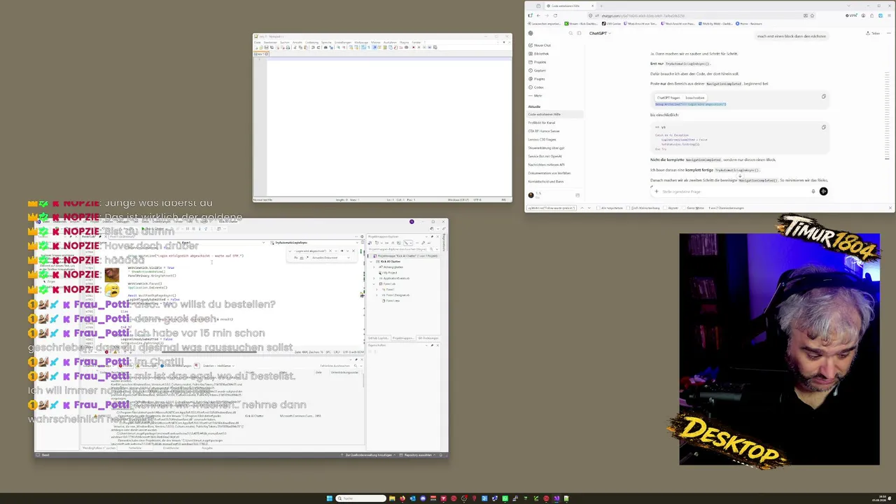Copy the vb Catch ex code block
The height and width of the screenshot is (504, 896).
tap(823, 127)
